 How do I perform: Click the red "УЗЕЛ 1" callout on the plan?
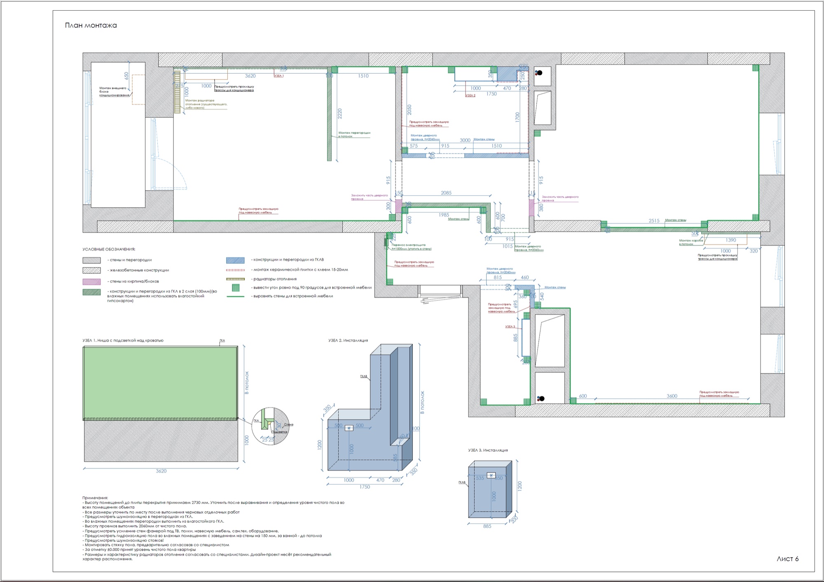pos(279,76)
